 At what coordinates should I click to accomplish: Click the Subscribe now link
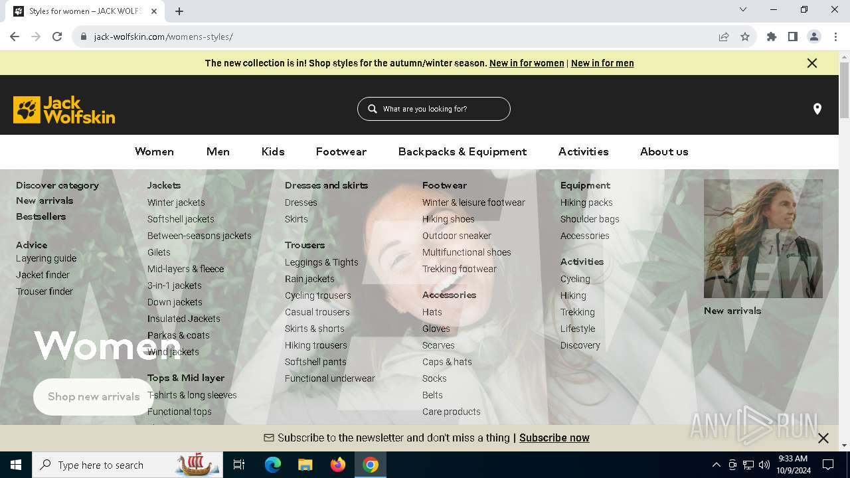click(554, 438)
